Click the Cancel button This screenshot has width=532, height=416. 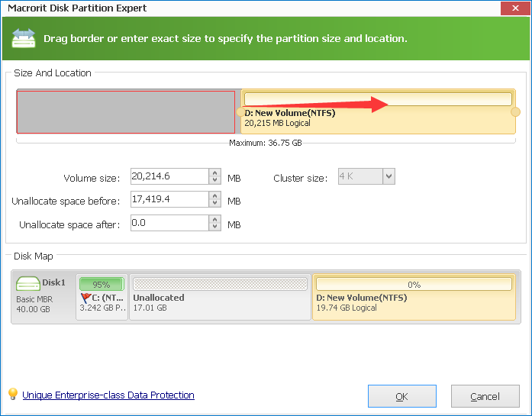[485, 396]
